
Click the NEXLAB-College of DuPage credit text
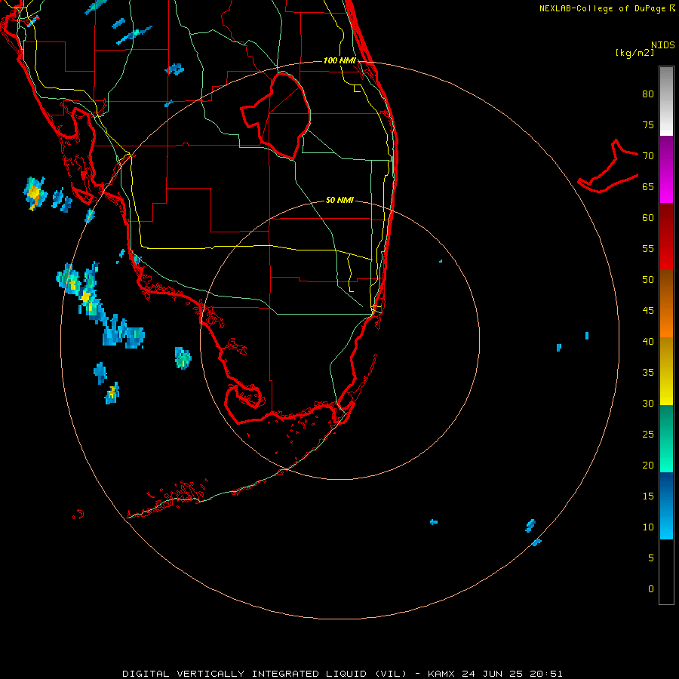[x=602, y=8]
